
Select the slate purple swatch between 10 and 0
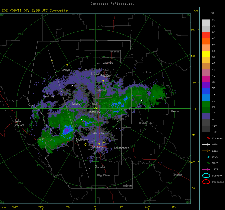tap(206, 116)
